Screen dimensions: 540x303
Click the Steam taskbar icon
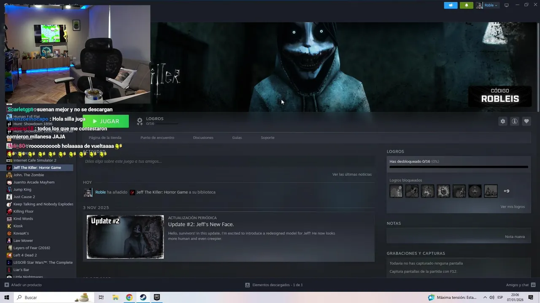coord(143,298)
